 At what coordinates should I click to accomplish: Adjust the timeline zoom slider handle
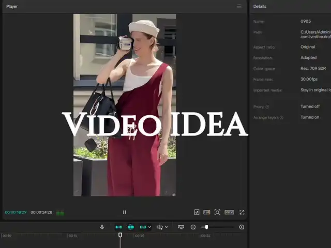[x=206, y=227]
